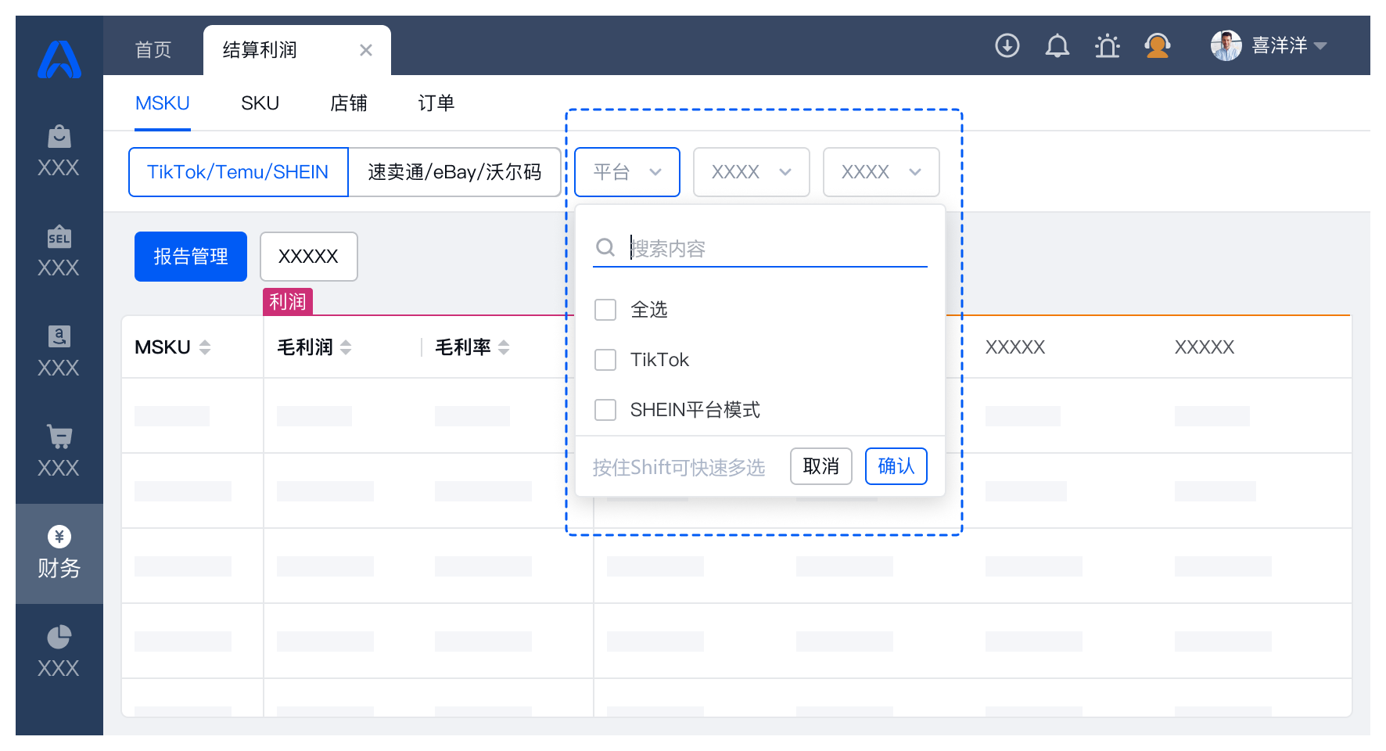Open the notification bell

1057,46
